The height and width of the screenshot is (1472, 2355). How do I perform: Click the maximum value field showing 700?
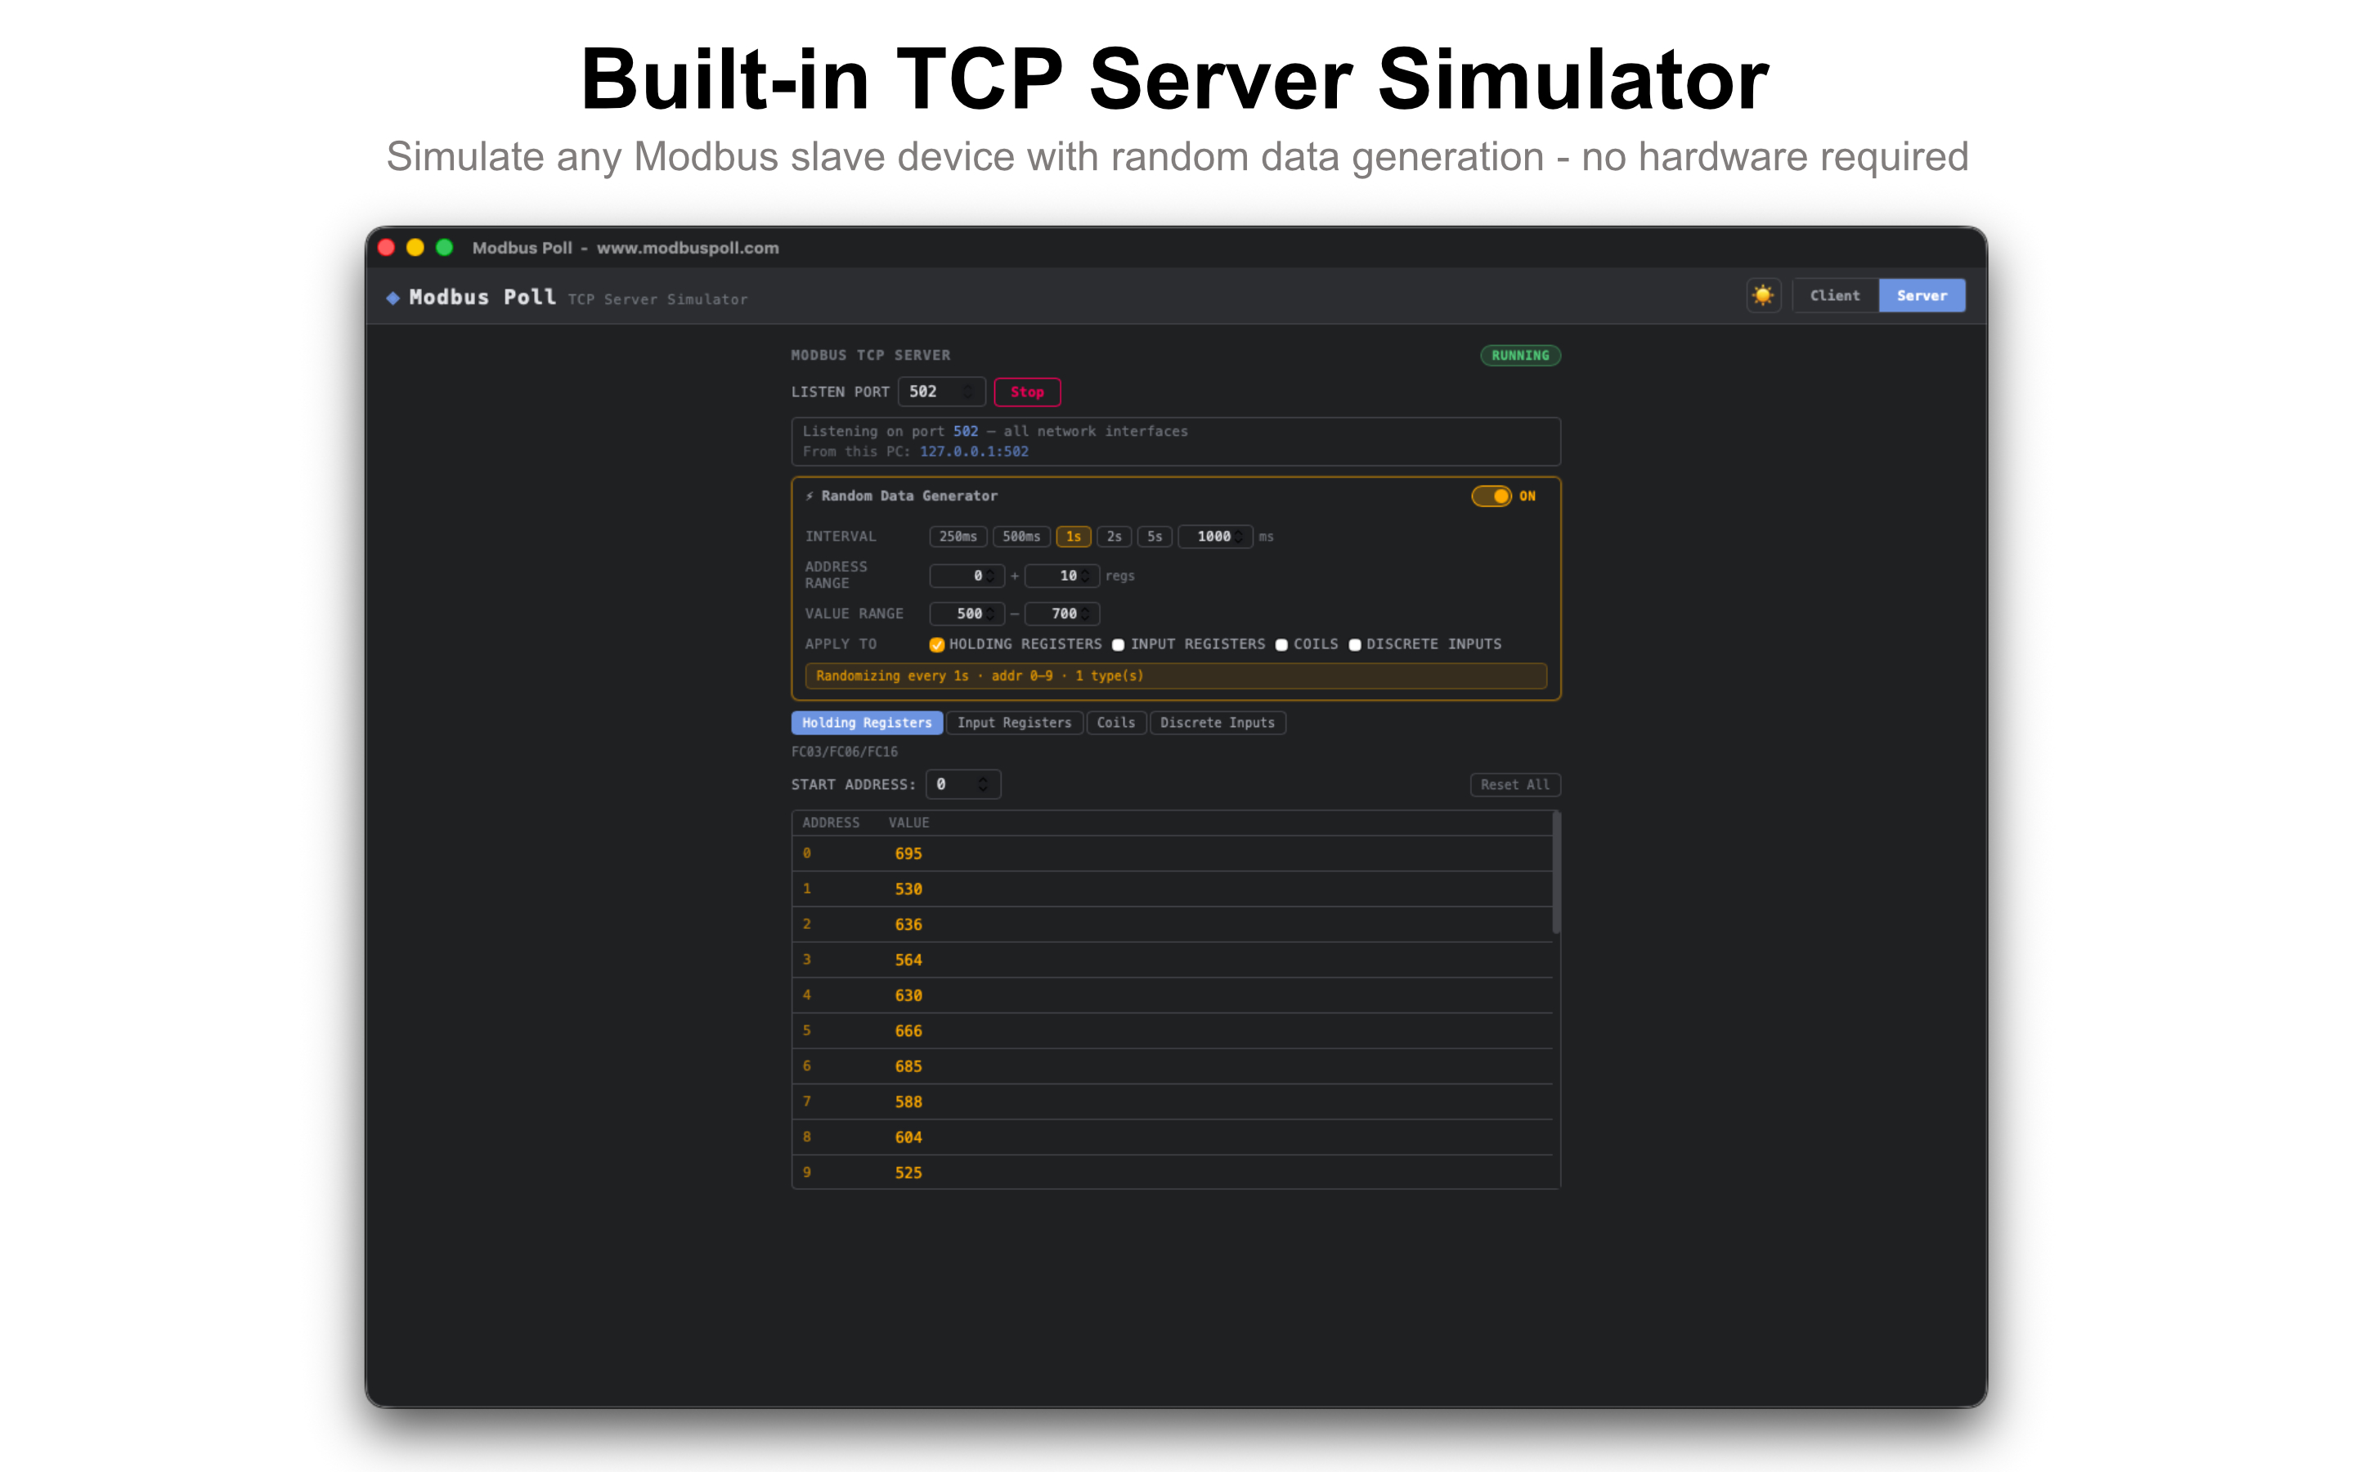click(x=1061, y=614)
